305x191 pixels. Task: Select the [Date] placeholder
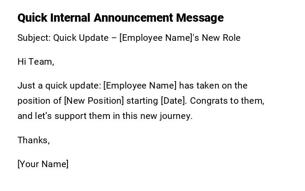[x=174, y=101]
